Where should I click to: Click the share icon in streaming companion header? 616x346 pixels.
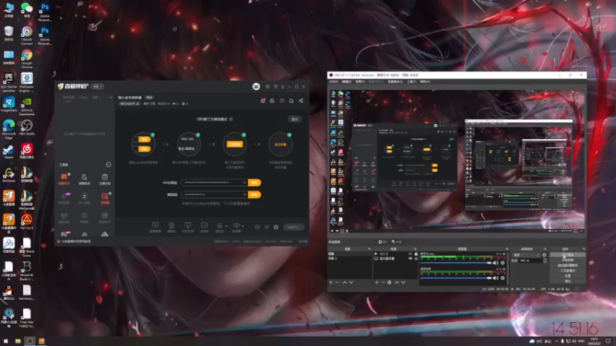[301, 101]
